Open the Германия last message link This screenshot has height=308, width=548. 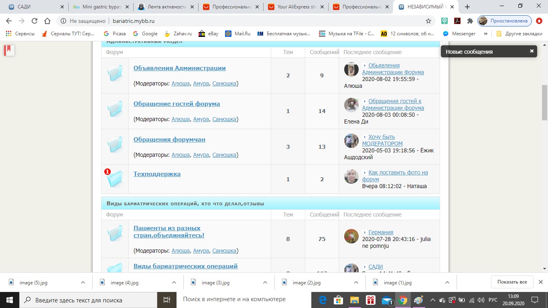tap(381, 232)
